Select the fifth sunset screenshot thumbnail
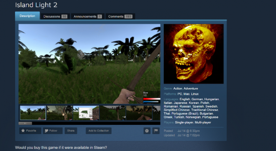Viewport: 276px width, 151px height. coord(139,113)
